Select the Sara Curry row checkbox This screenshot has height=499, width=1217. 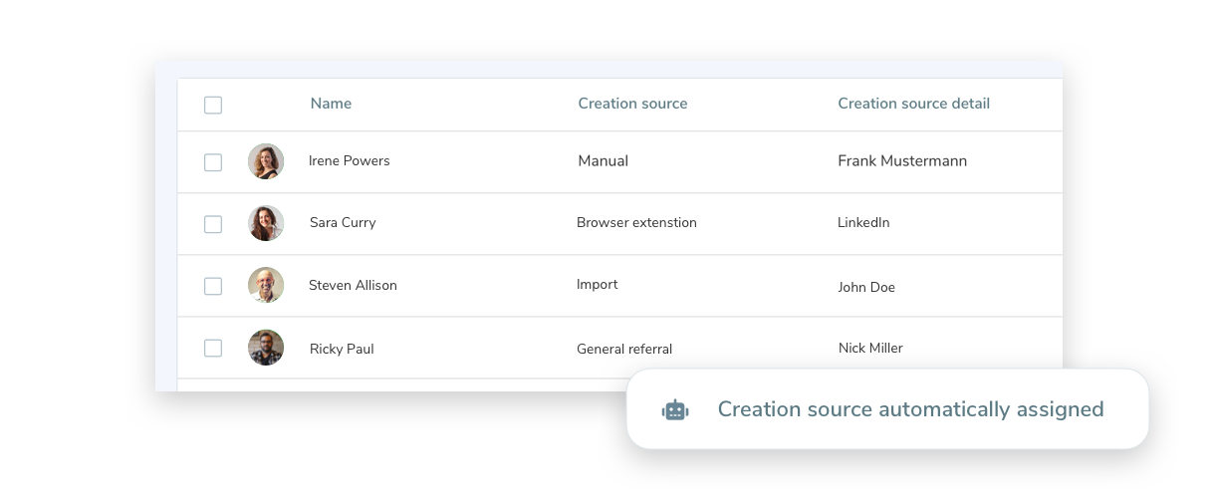point(213,224)
